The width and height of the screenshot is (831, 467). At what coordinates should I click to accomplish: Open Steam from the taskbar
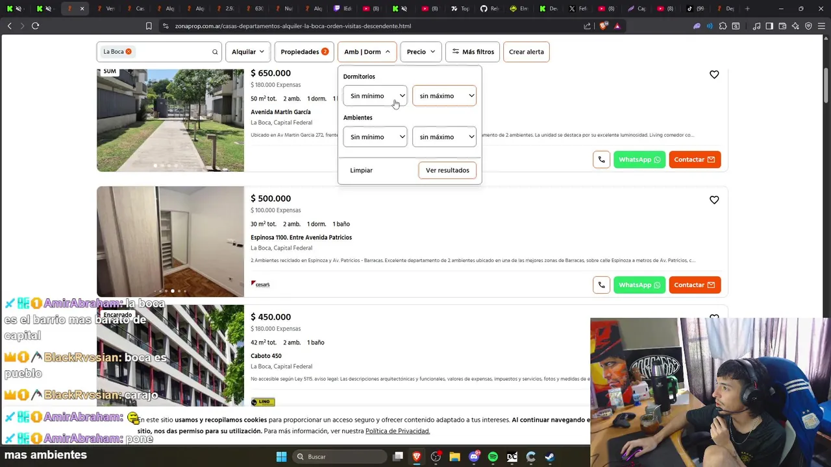tap(549, 457)
